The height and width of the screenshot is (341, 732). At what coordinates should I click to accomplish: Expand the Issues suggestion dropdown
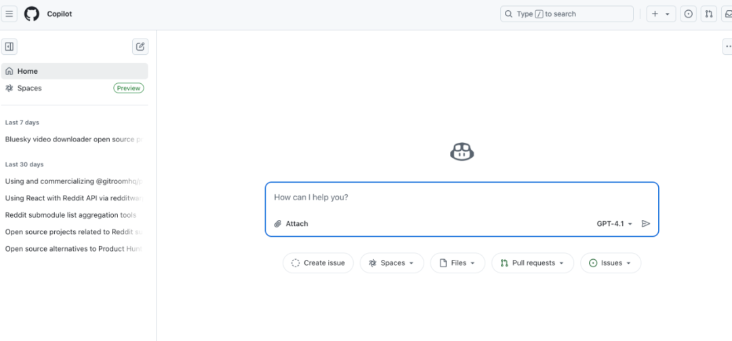(x=611, y=263)
